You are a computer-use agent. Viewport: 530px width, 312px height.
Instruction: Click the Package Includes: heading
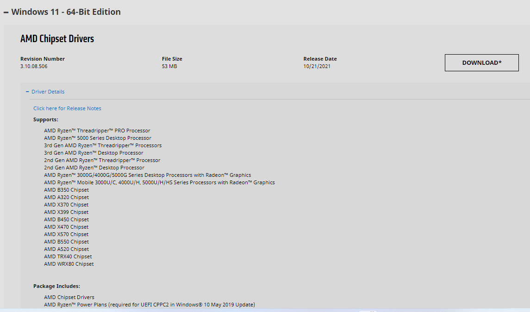click(x=56, y=286)
